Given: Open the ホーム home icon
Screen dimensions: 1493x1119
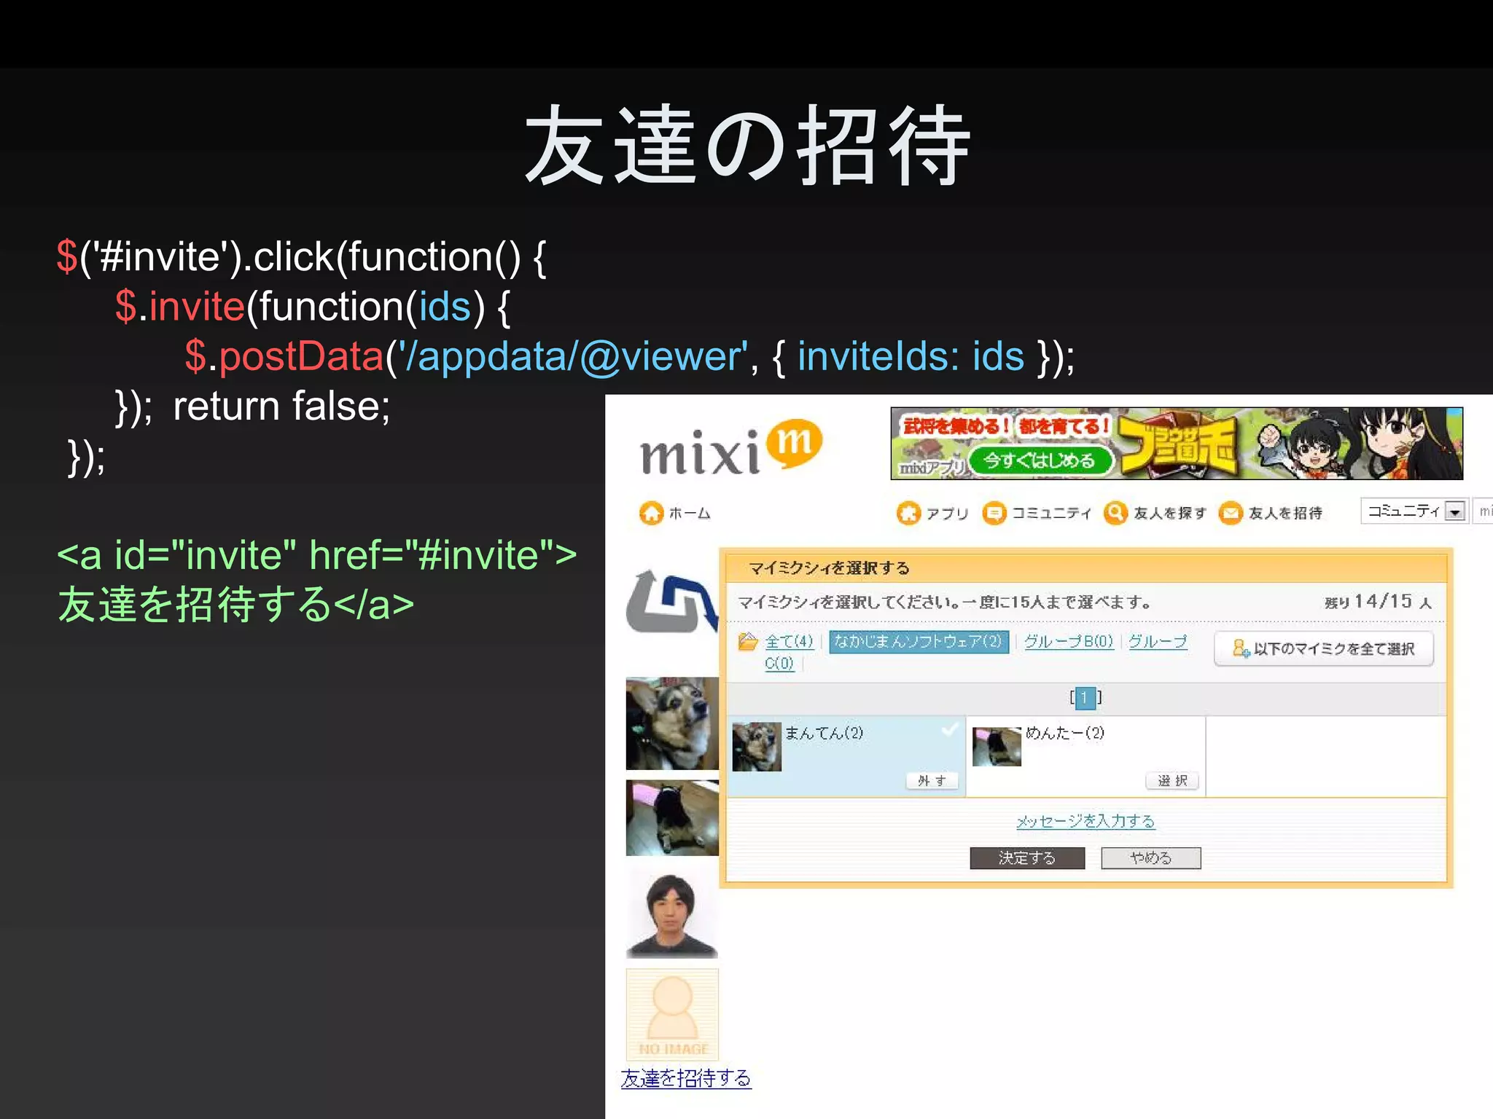Looking at the screenshot, I should pos(651,513).
